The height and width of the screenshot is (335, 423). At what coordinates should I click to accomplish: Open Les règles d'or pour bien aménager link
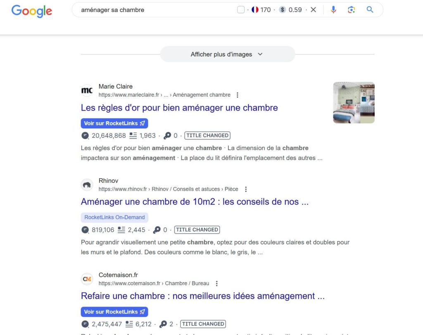point(179,108)
